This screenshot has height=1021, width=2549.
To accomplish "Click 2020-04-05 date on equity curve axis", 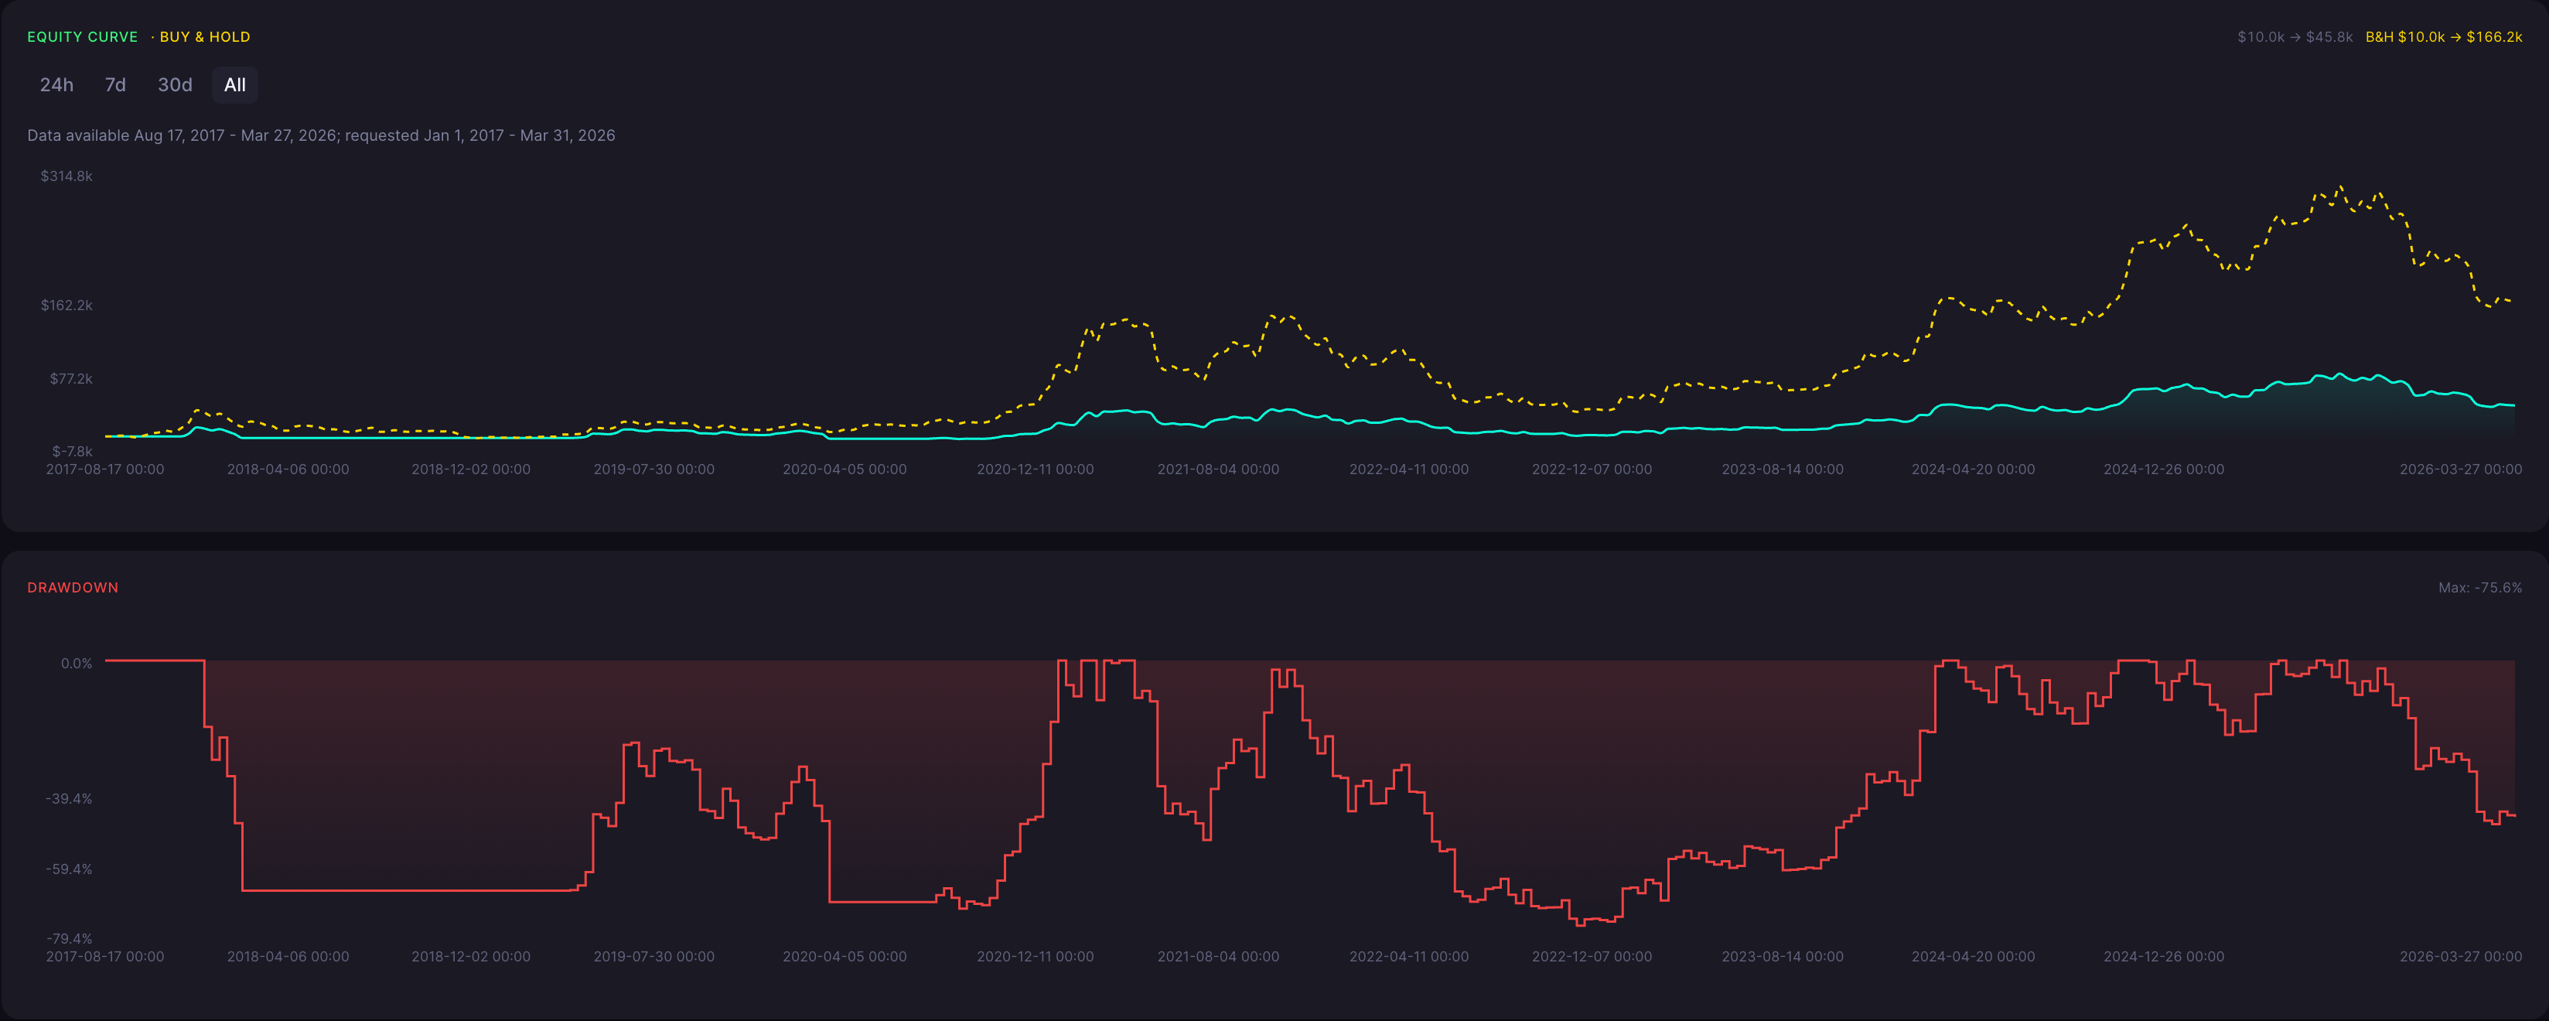I will click(x=844, y=469).
